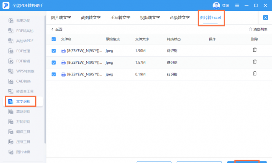
Task: Select the 图片转Excel tab
Action: (x=210, y=18)
